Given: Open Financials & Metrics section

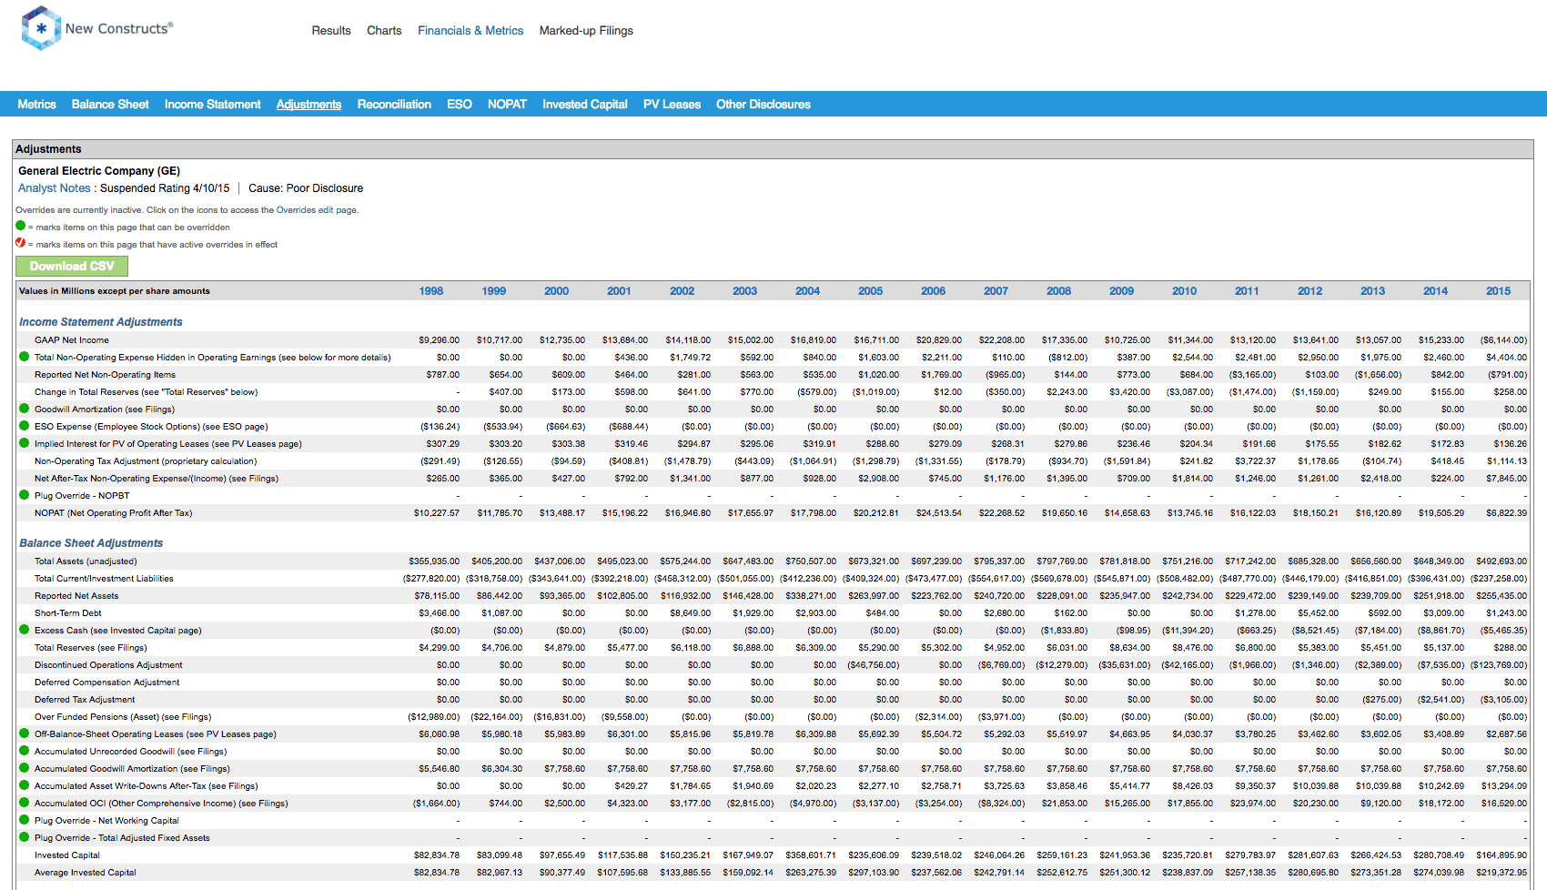Looking at the screenshot, I should point(470,30).
